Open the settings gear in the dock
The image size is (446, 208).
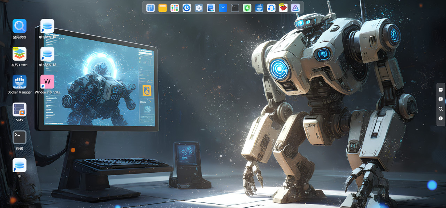199,8
